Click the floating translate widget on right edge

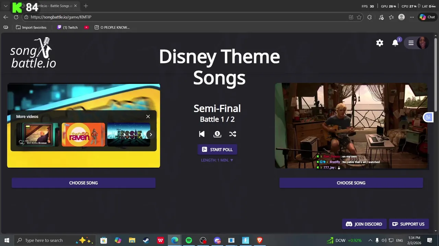tap(428, 118)
